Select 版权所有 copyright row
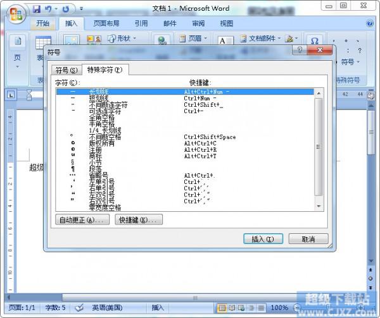 coord(185,143)
